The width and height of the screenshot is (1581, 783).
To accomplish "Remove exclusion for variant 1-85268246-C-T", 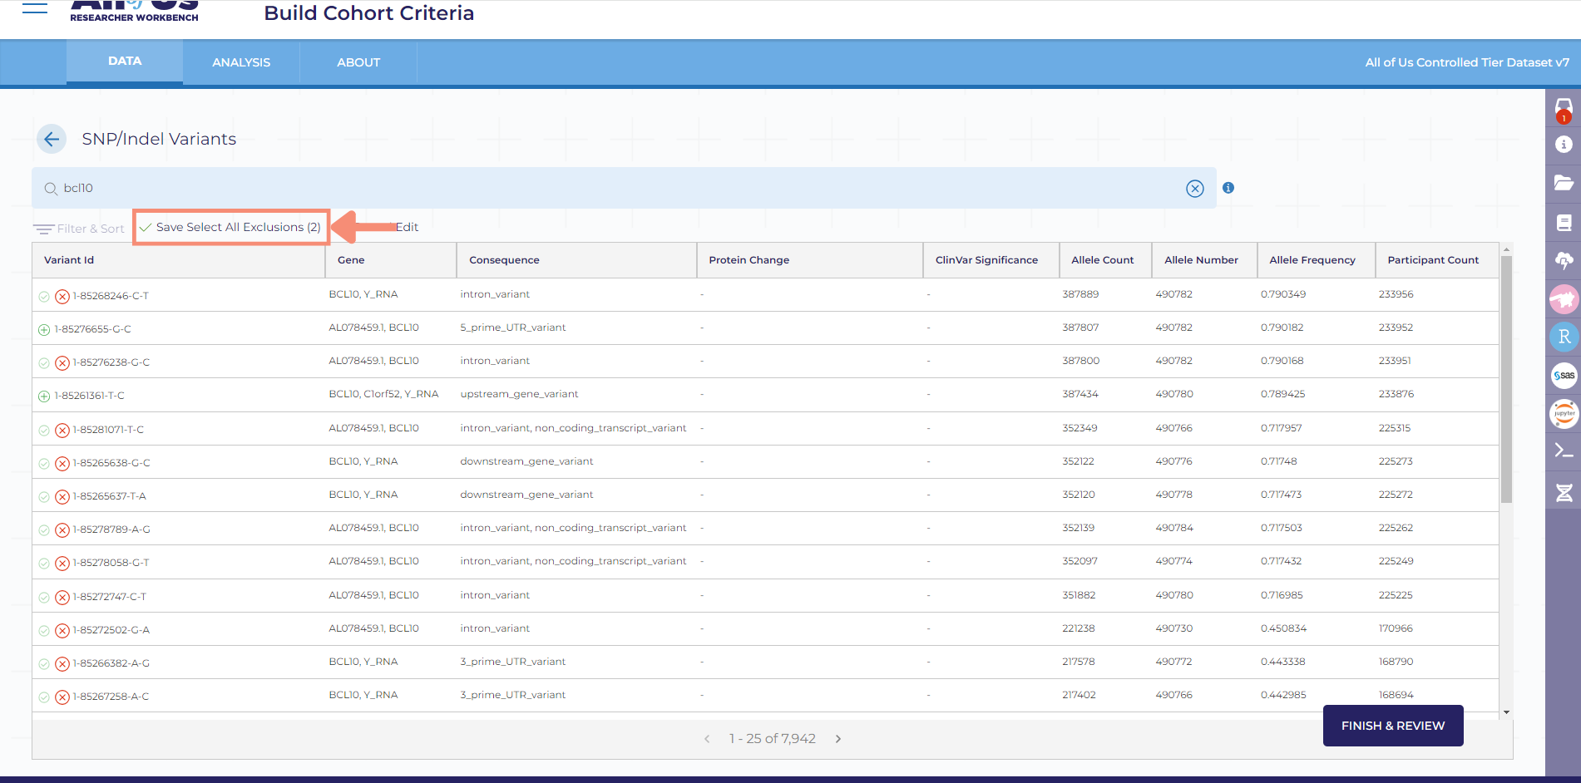I will click(62, 296).
